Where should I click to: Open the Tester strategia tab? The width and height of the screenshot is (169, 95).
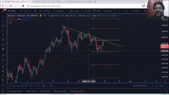click(60, 91)
